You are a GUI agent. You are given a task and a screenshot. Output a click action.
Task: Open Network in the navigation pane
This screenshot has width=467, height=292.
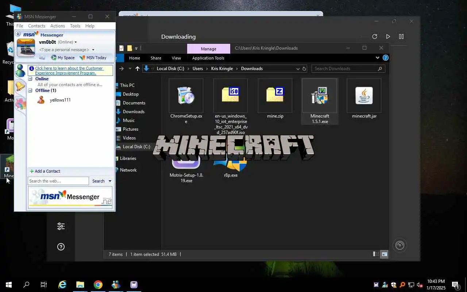click(x=128, y=170)
